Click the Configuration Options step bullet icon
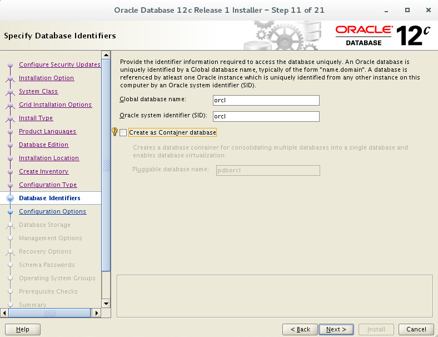 click(11, 211)
